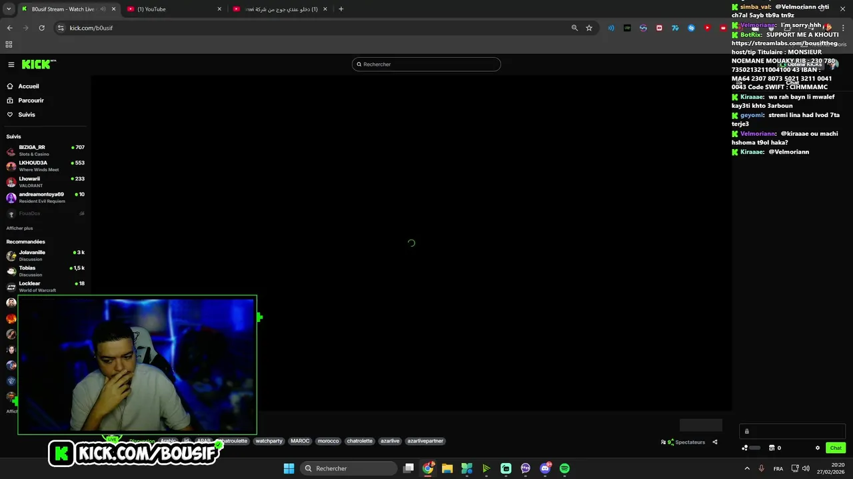This screenshot has height=479, width=853.
Task: Open the browser apps grid icon
Action: point(9,45)
